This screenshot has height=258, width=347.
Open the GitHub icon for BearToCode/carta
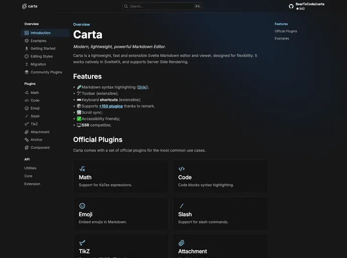pos(291,6)
